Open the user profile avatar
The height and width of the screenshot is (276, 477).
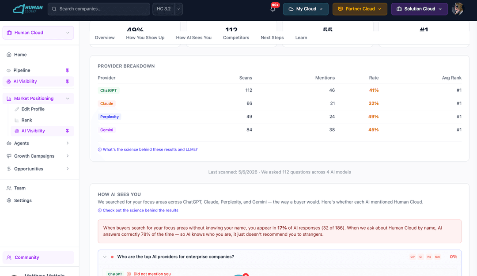pyautogui.click(x=458, y=9)
